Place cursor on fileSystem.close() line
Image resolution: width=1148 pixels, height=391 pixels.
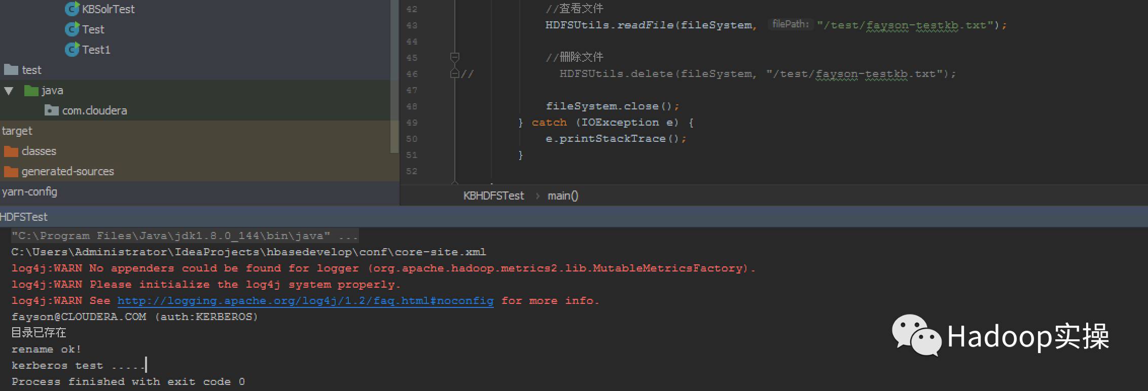tap(612, 106)
